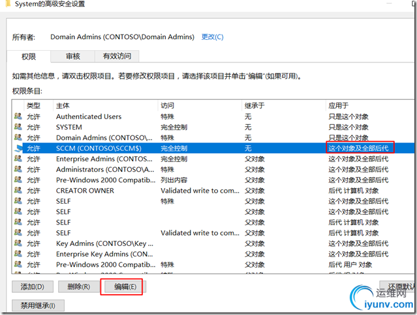Viewport: 417px width, 315px height.
Task: Click the group icon next to Domain Admins entry
Action: coord(18,137)
